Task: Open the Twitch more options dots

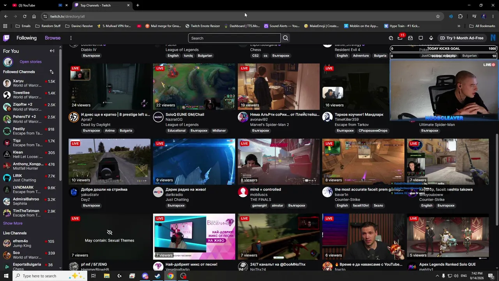Action: [x=71, y=38]
